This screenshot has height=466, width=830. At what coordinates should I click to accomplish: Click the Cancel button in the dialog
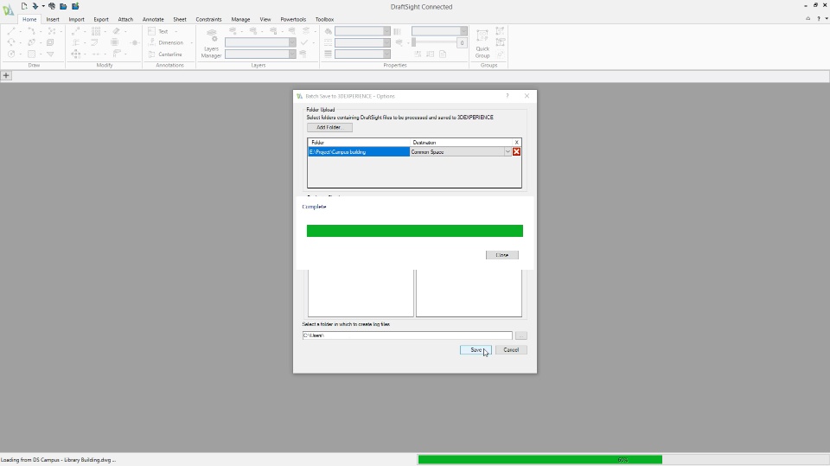pyautogui.click(x=511, y=350)
